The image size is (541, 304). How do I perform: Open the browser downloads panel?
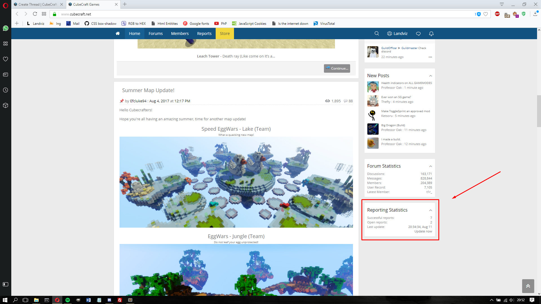pyautogui.click(x=535, y=14)
